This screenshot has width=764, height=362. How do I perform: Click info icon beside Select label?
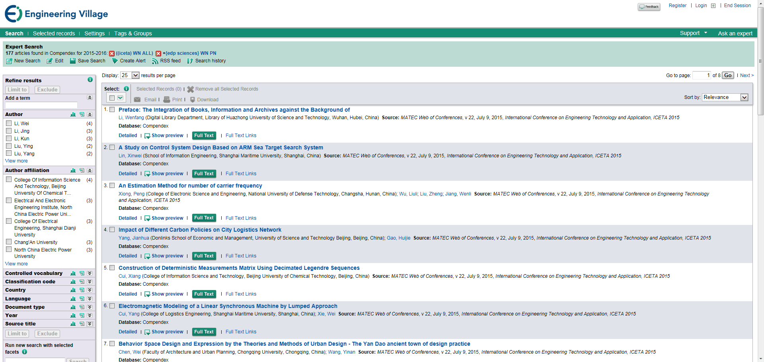[x=126, y=89]
